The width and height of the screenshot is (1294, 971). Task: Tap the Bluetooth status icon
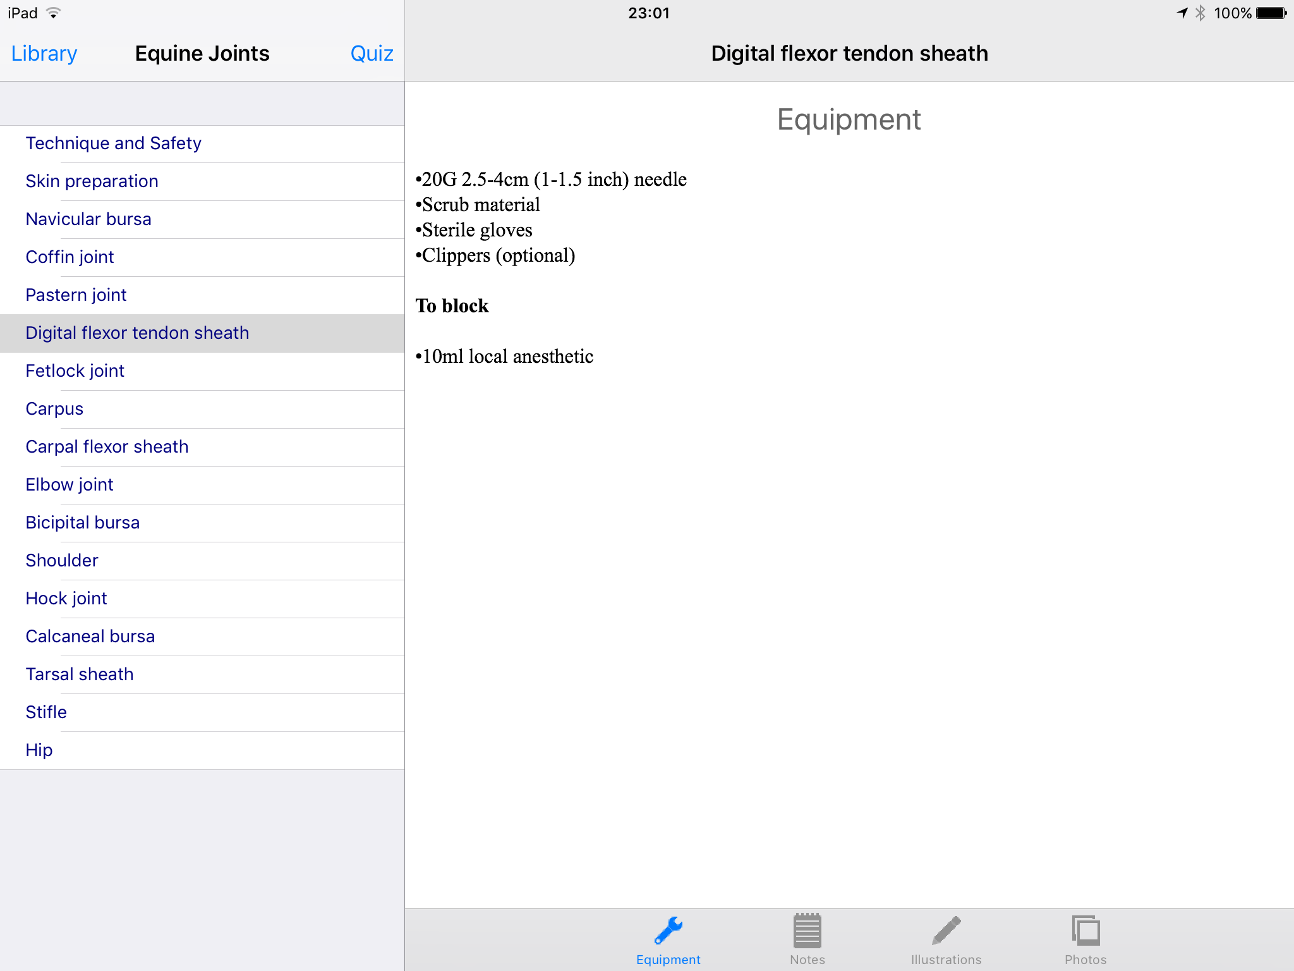[x=1200, y=13]
